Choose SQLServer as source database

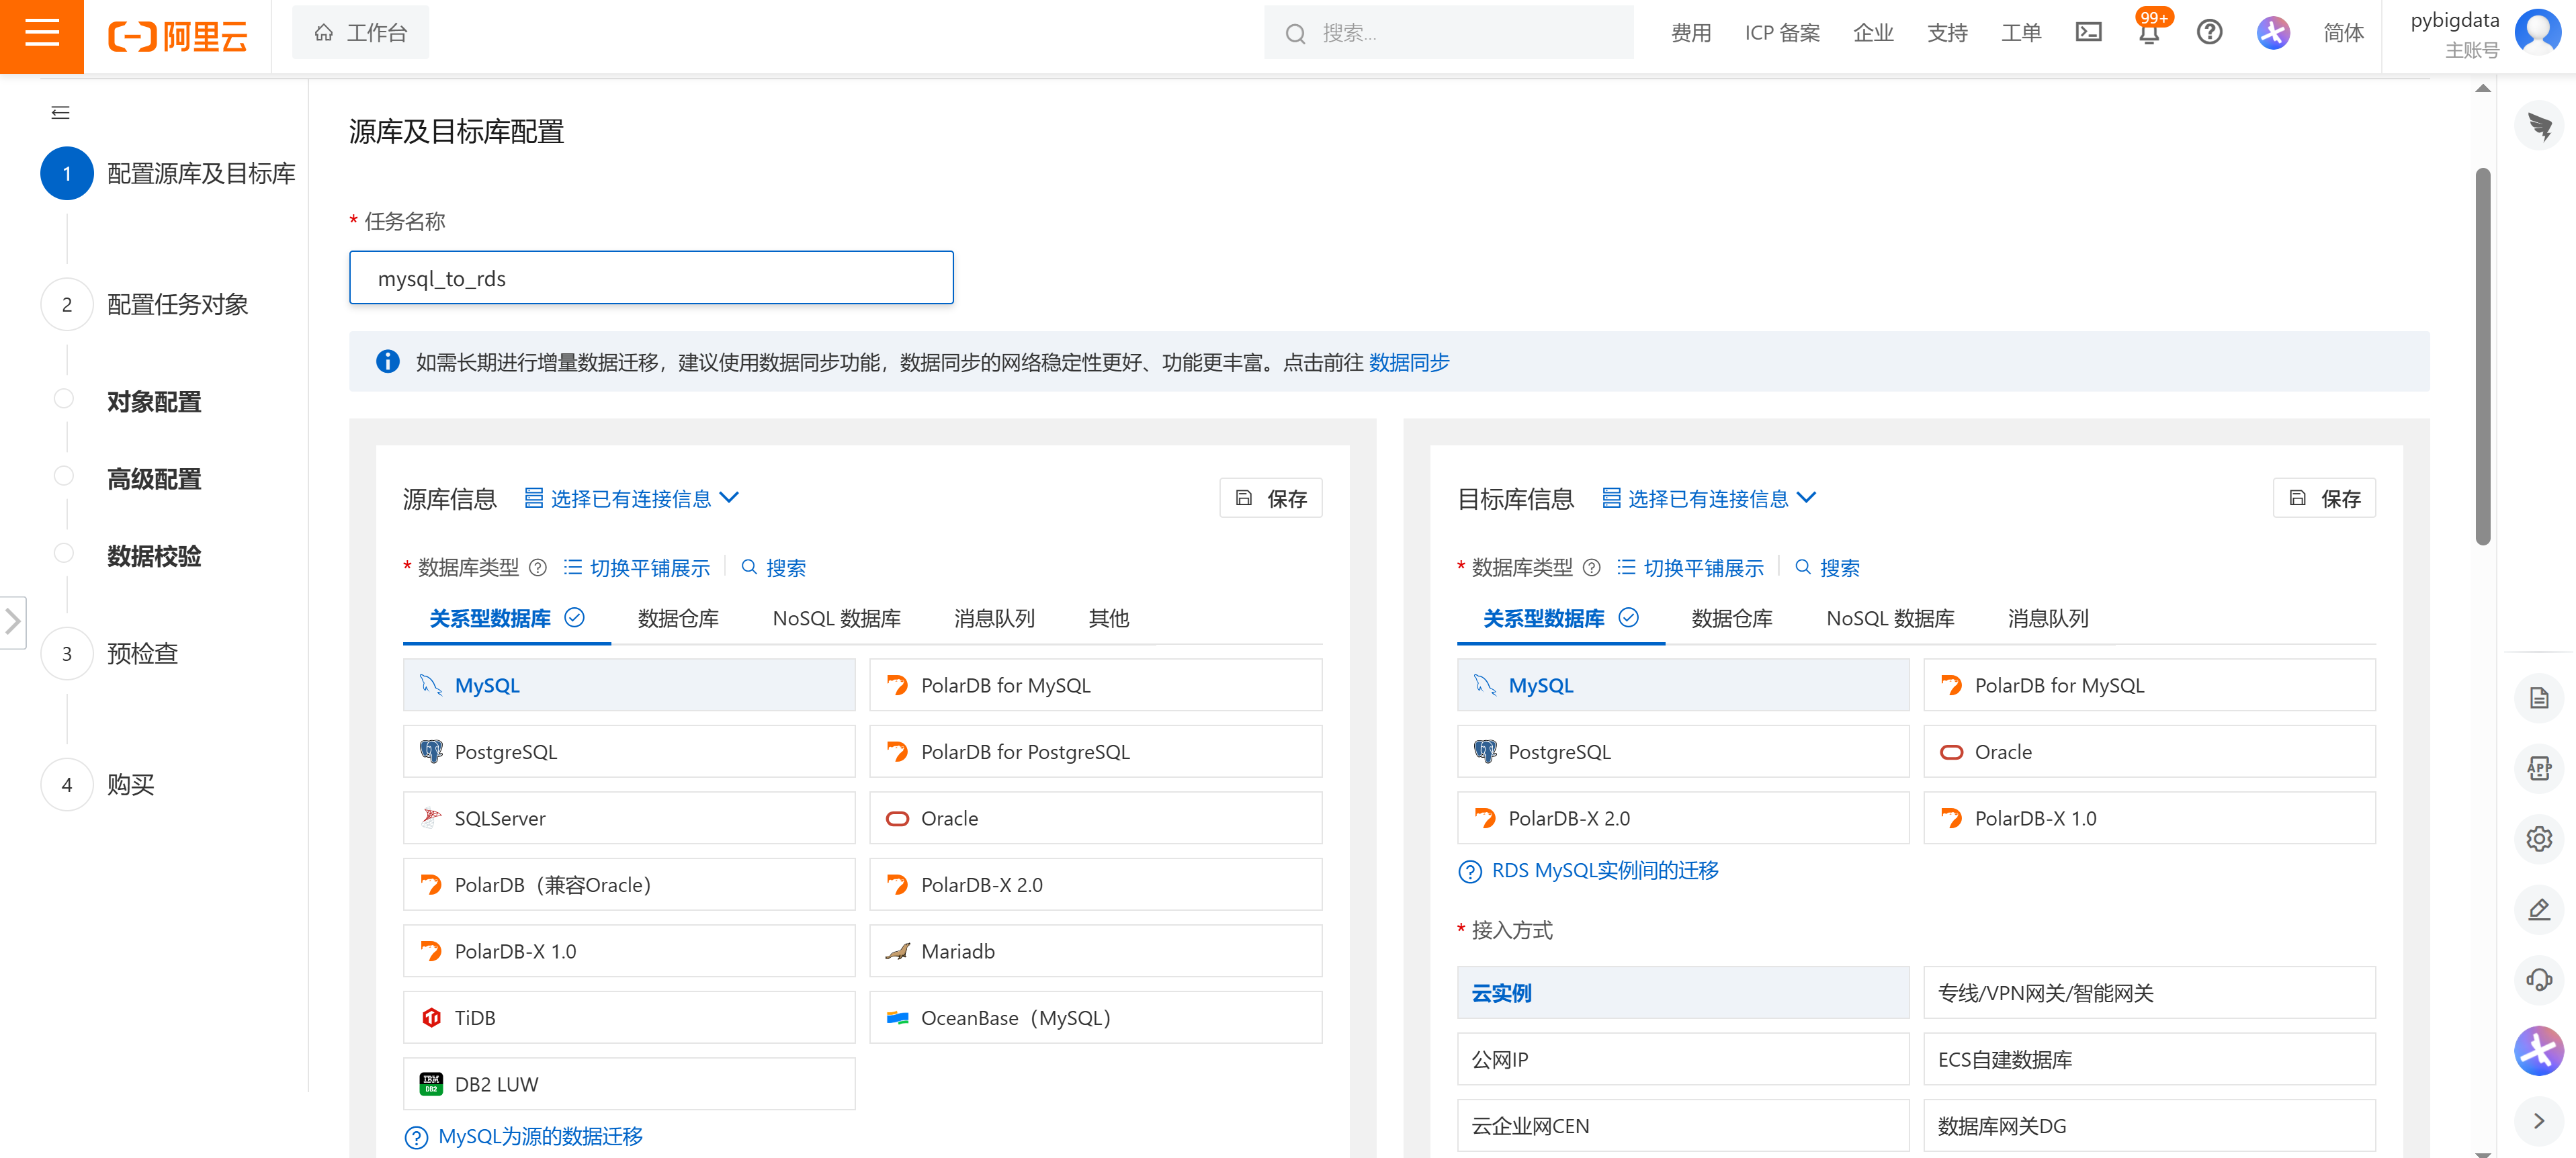click(629, 818)
